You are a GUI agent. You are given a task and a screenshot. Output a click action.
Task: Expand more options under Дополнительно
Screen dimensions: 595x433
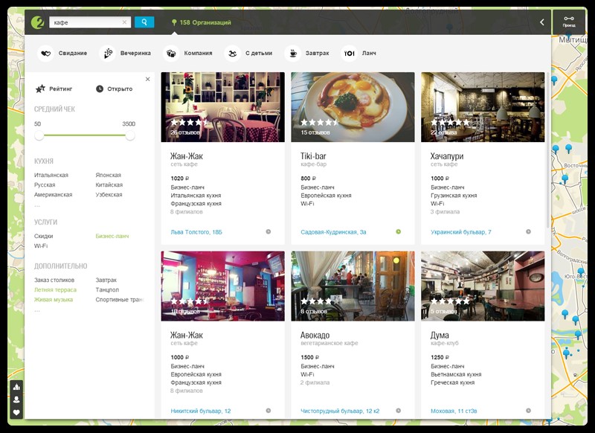click(x=37, y=309)
